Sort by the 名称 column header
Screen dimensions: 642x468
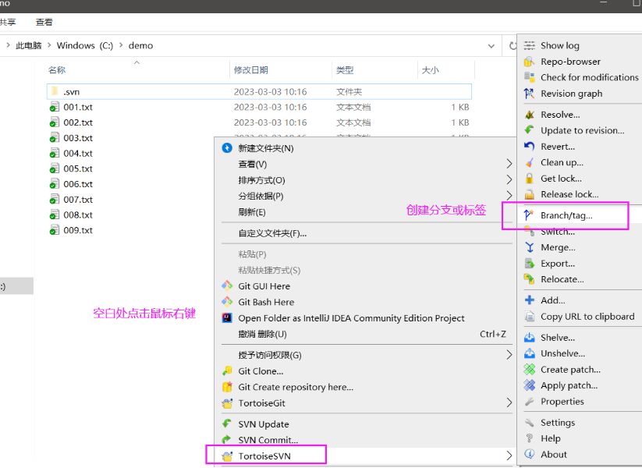click(x=56, y=70)
